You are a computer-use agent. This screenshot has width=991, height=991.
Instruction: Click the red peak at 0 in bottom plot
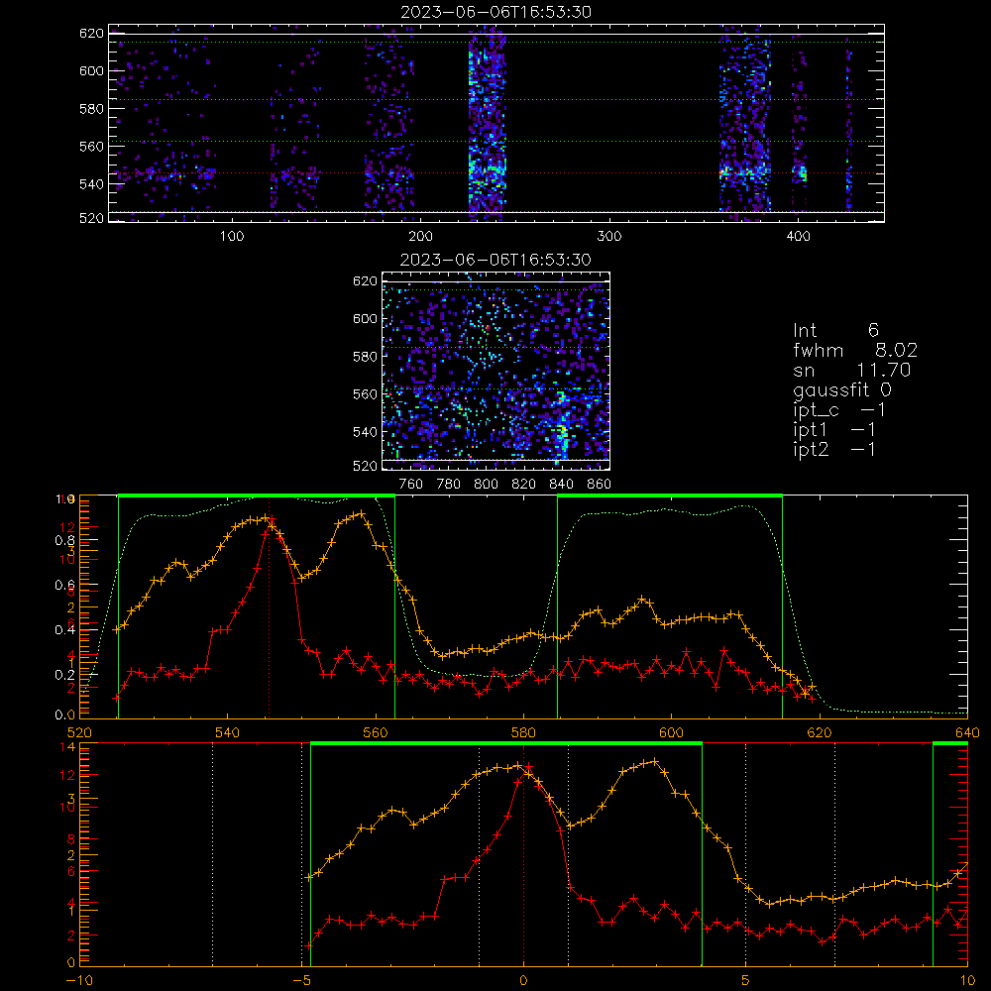pyautogui.click(x=527, y=767)
